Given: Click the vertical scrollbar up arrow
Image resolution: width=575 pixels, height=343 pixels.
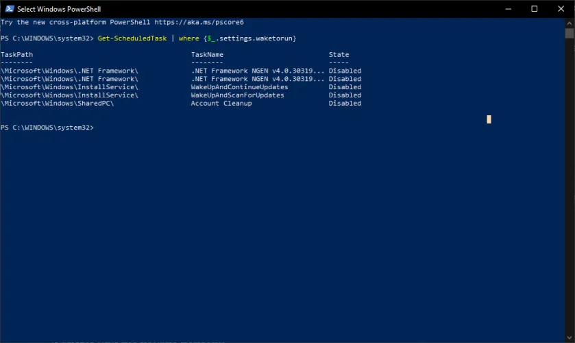Looking at the screenshot, I should coord(570,23).
